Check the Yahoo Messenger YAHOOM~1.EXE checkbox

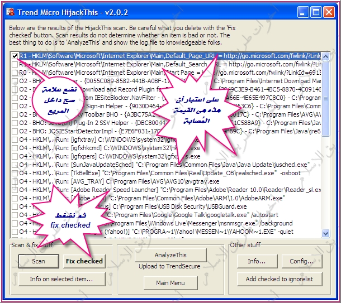pos(15,232)
